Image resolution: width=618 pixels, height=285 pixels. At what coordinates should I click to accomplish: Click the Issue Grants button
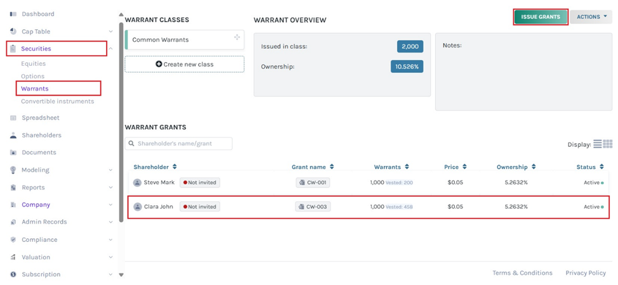[541, 17]
